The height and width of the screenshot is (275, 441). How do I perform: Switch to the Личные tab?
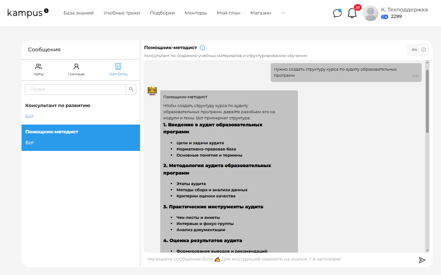point(77,70)
